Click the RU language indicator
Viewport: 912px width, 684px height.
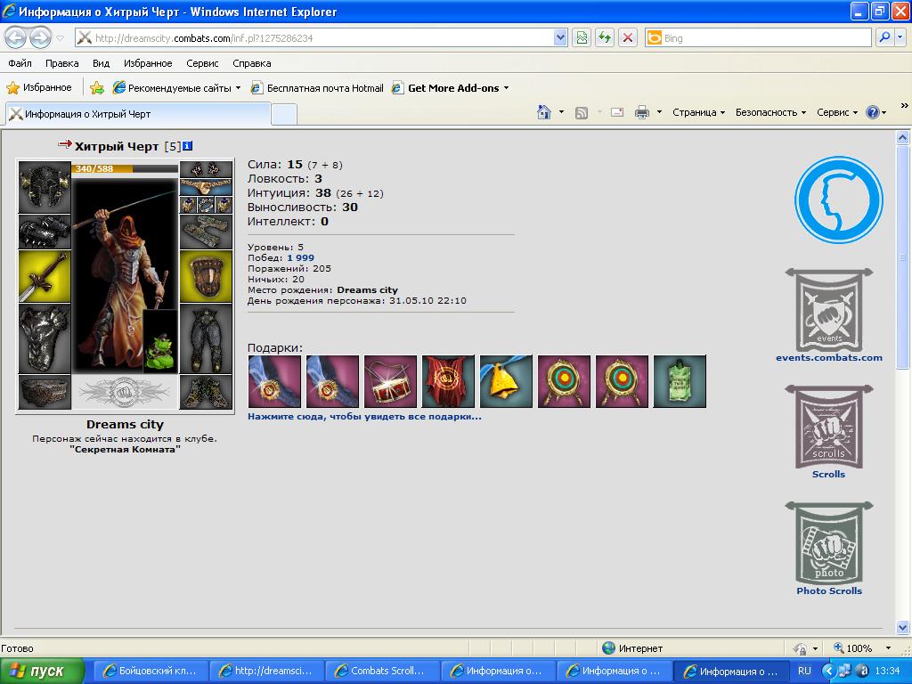[804, 671]
